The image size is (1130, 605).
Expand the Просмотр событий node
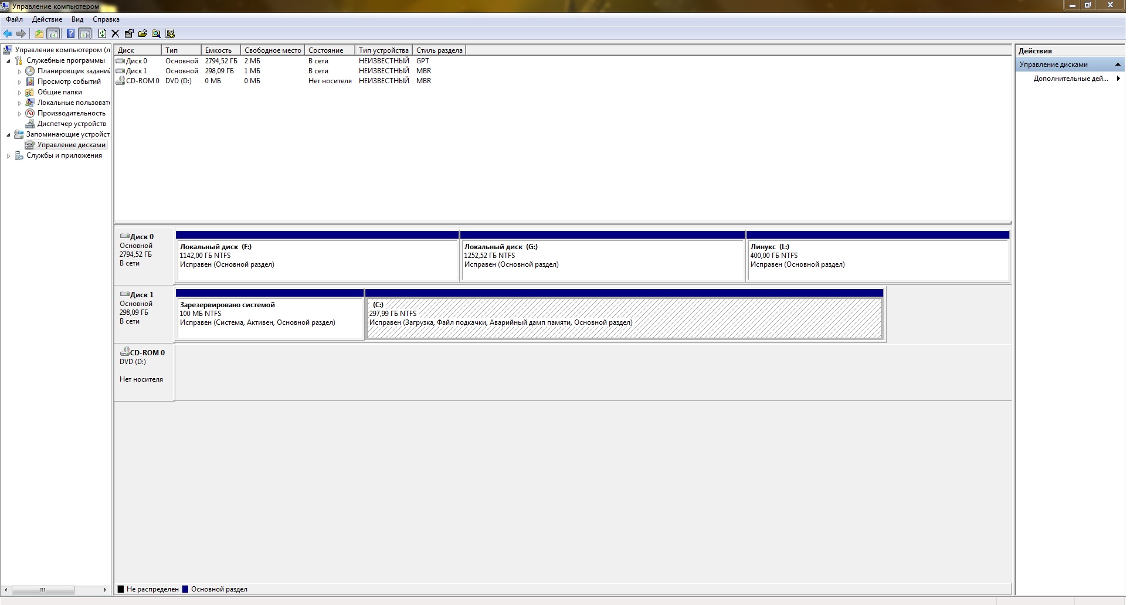click(19, 82)
